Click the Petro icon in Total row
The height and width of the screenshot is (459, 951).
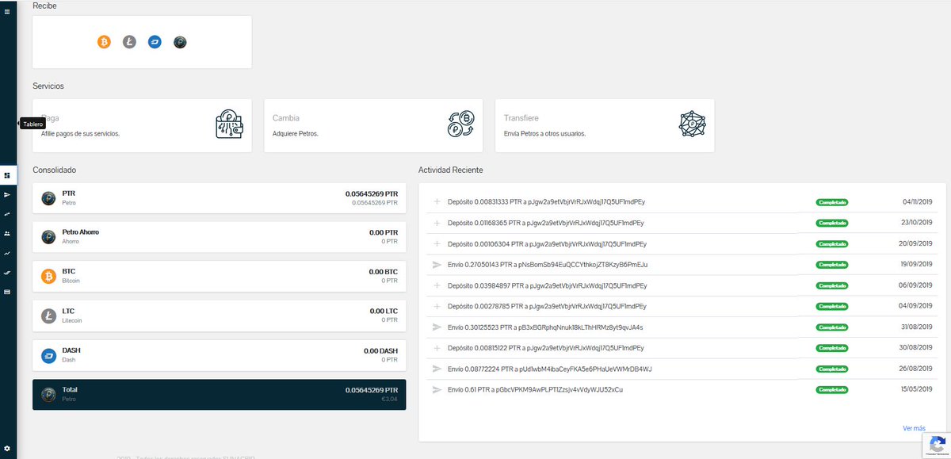click(48, 394)
